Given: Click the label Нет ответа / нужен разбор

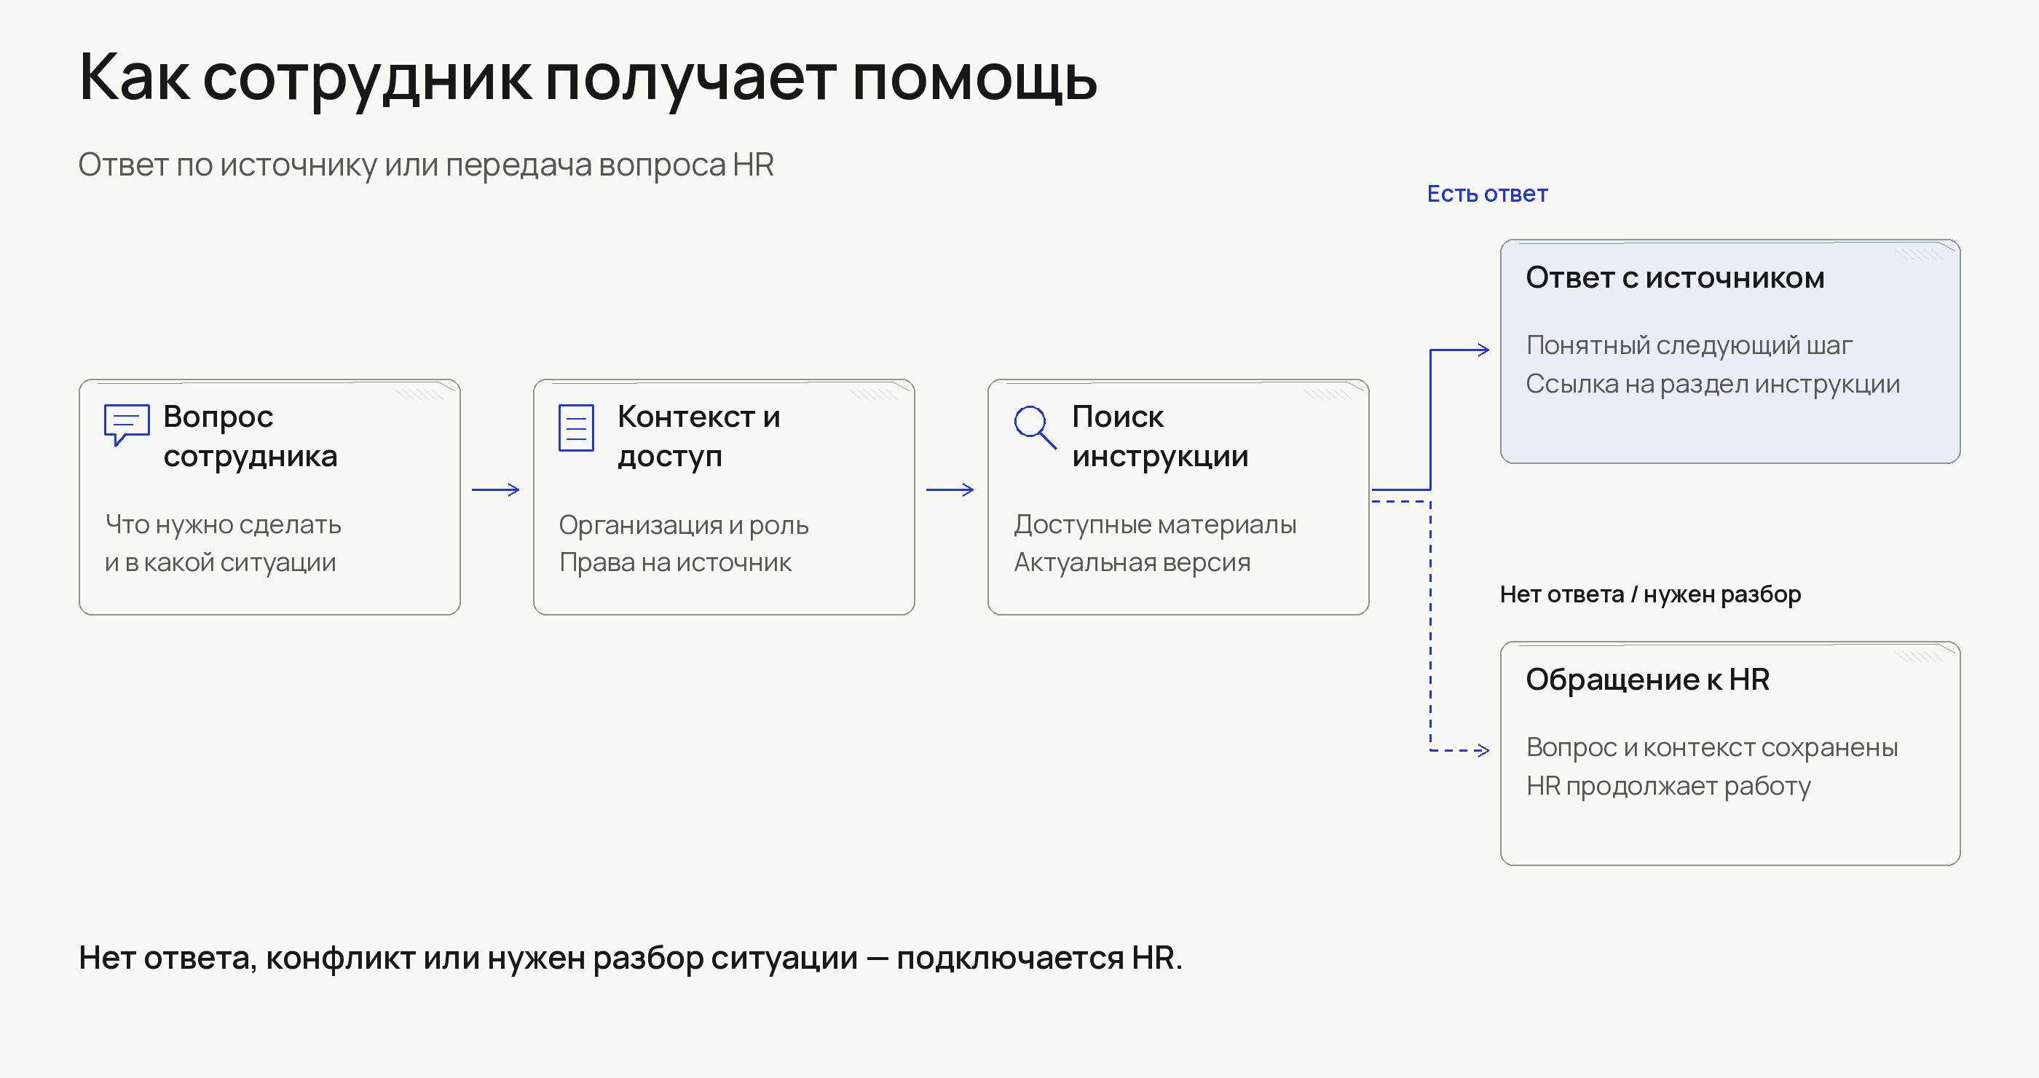Looking at the screenshot, I should click(1650, 594).
